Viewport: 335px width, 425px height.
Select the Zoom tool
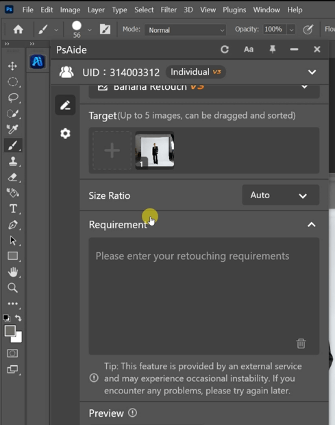click(x=12, y=288)
